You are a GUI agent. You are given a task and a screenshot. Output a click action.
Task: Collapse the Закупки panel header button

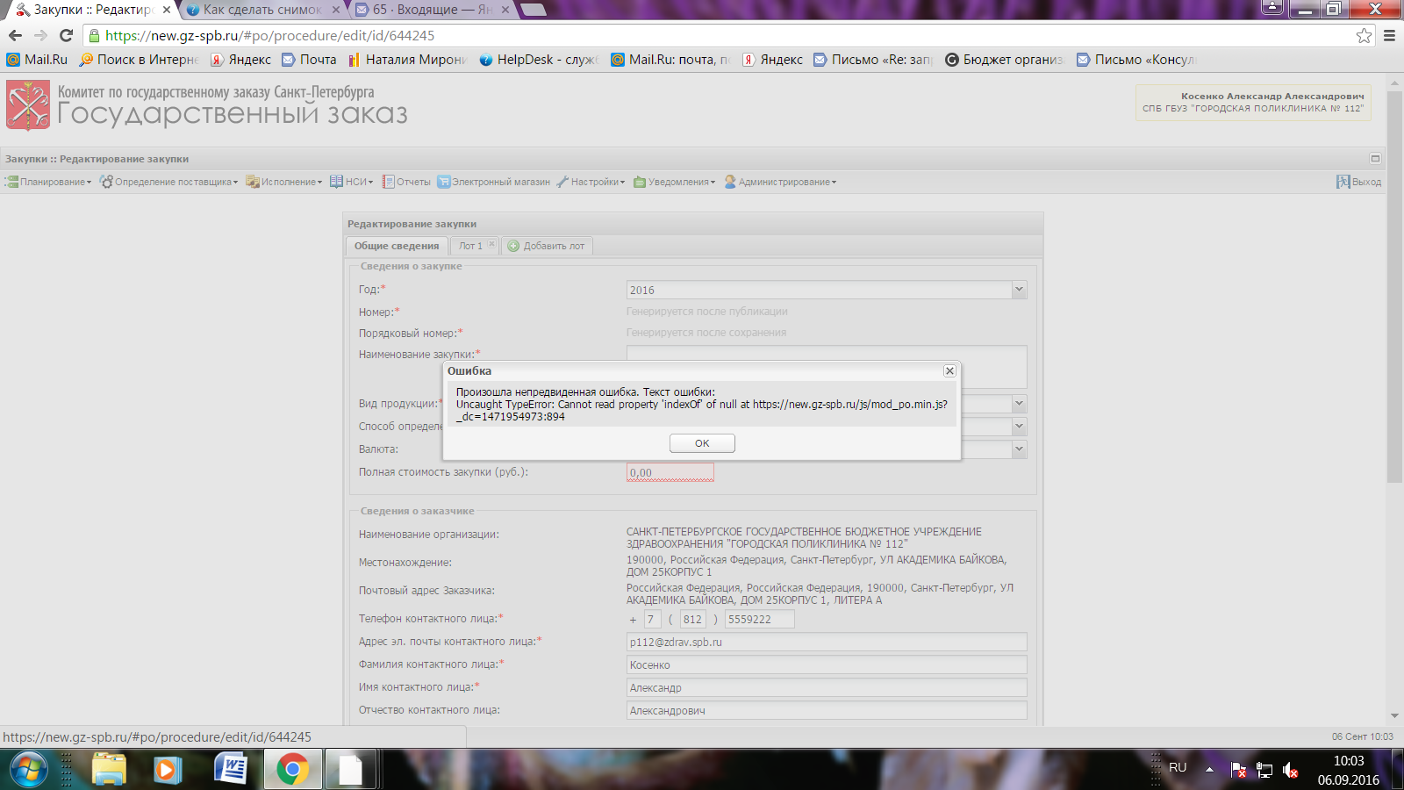[1375, 159]
